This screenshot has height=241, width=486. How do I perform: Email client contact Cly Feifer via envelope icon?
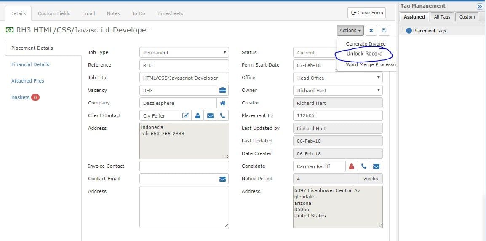210,116
